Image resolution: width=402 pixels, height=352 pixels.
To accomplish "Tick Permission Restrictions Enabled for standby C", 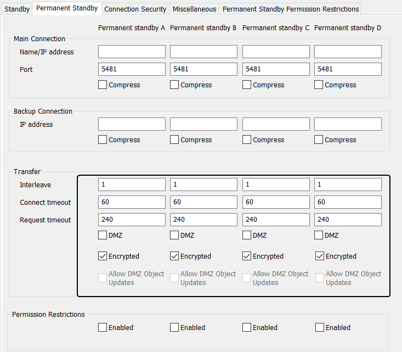I will pos(247,327).
